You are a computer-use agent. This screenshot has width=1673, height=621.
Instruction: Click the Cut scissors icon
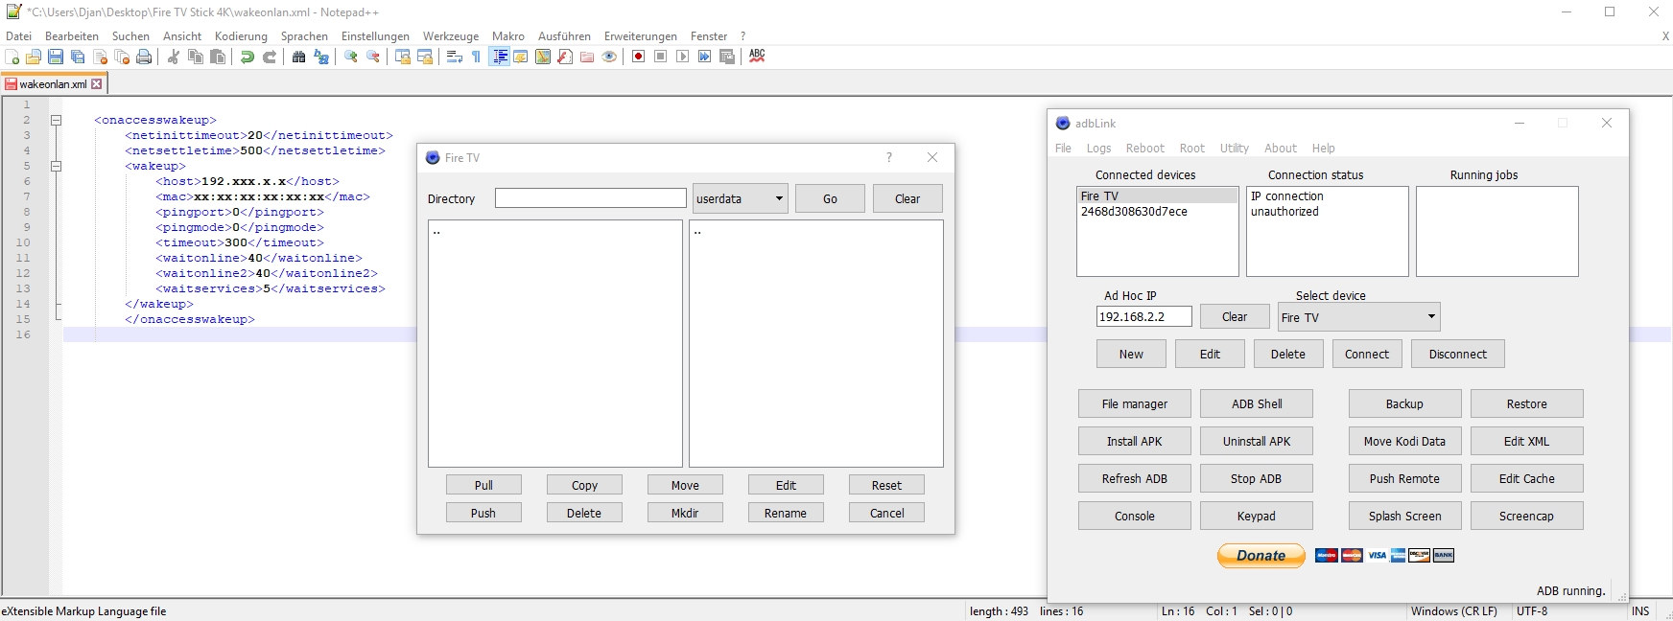coord(174,57)
